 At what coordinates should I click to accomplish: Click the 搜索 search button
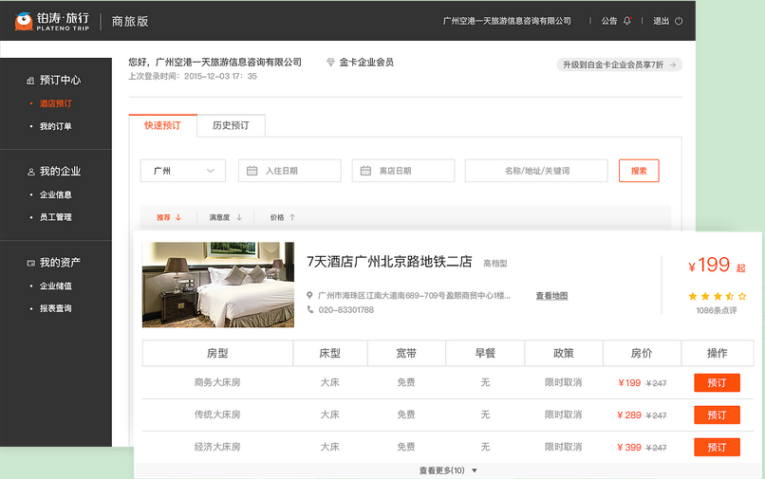coord(639,171)
